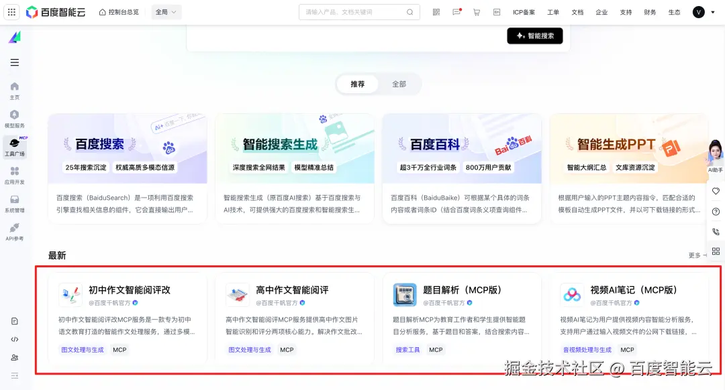Click the help question icon on right bar
725x390 pixels.
coord(716,211)
